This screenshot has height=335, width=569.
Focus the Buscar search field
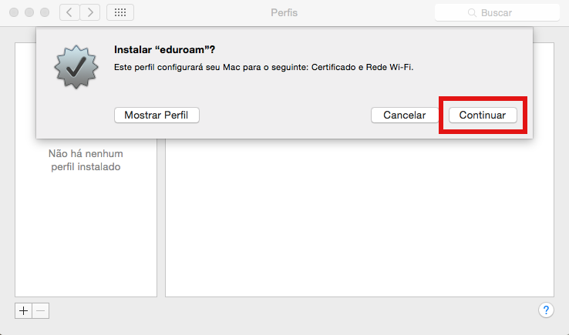(497, 12)
